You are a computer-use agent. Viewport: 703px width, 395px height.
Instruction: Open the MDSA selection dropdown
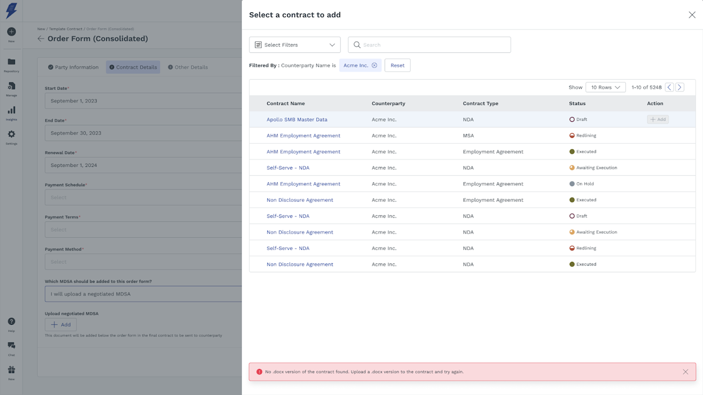tap(143, 294)
